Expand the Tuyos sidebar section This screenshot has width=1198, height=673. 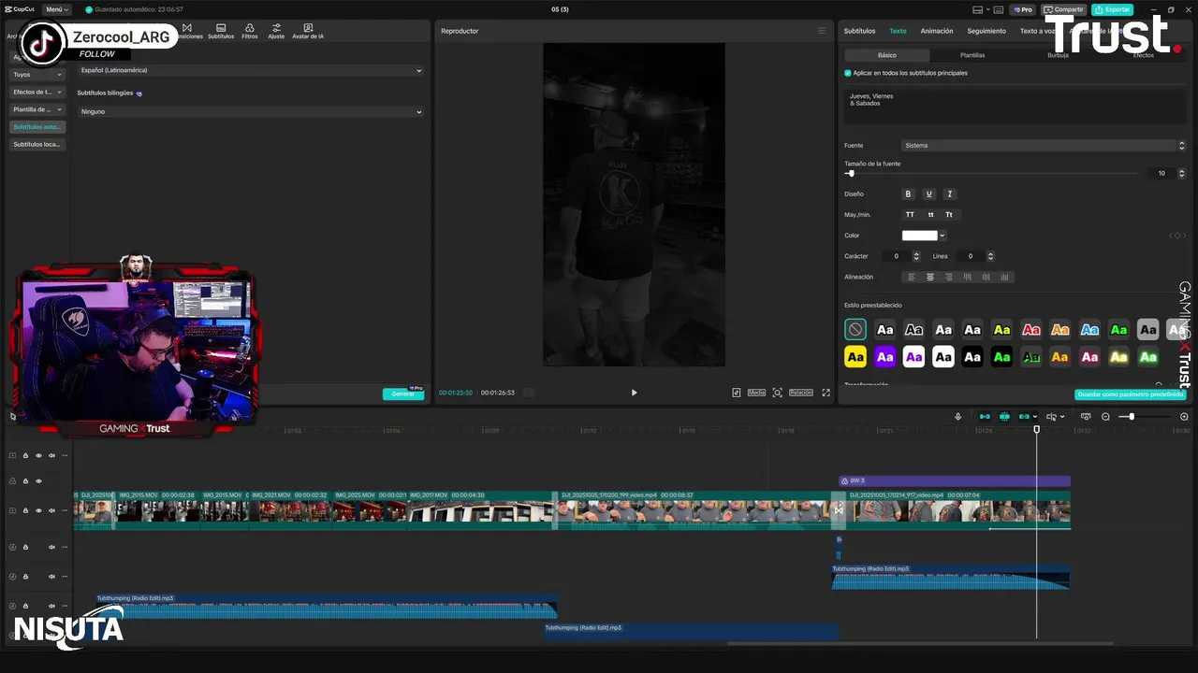(x=37, y=75)
